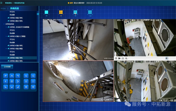Take a snapshot with the camera icon

123,58
